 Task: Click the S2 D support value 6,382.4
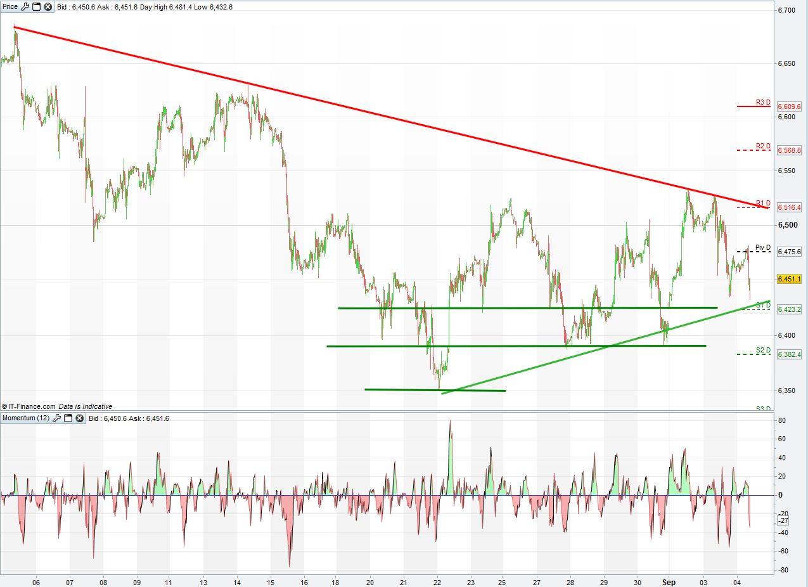[x=789, y=355]
